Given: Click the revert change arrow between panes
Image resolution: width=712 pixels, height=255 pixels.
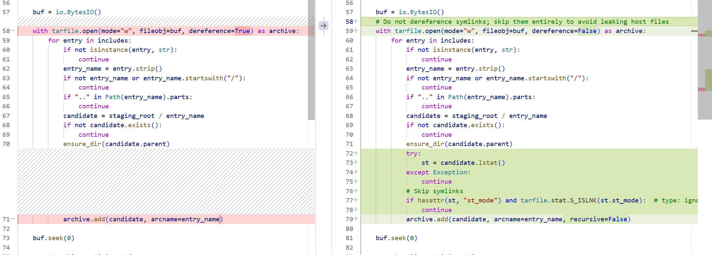Looking at the screenshot, I should pos(323,26).
